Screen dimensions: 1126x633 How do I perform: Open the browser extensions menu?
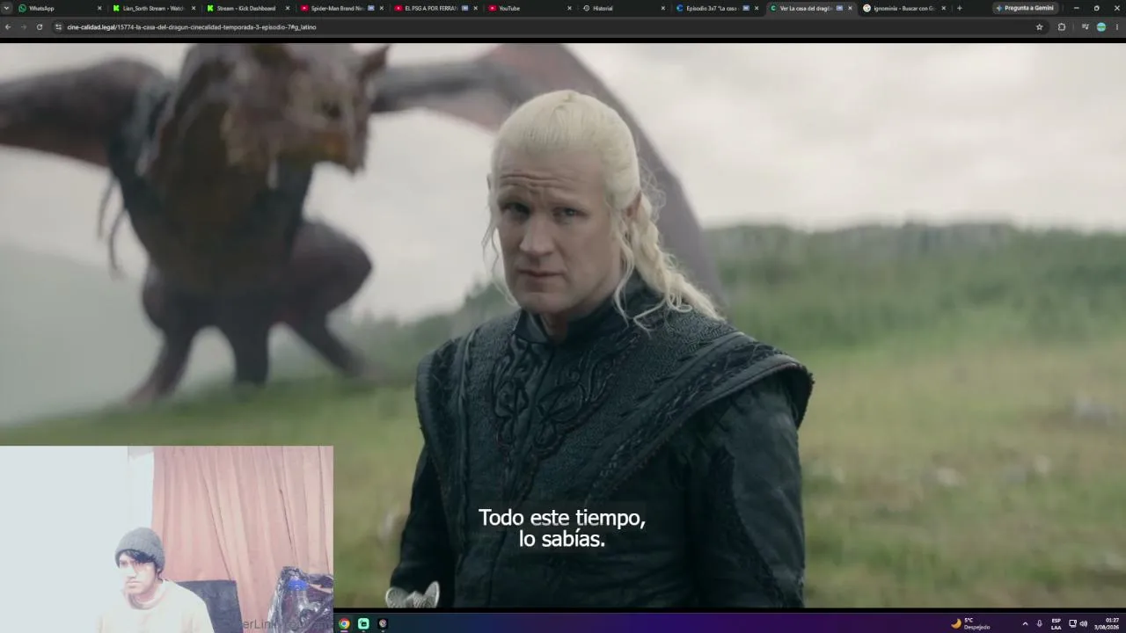[x=1062, y=27]
